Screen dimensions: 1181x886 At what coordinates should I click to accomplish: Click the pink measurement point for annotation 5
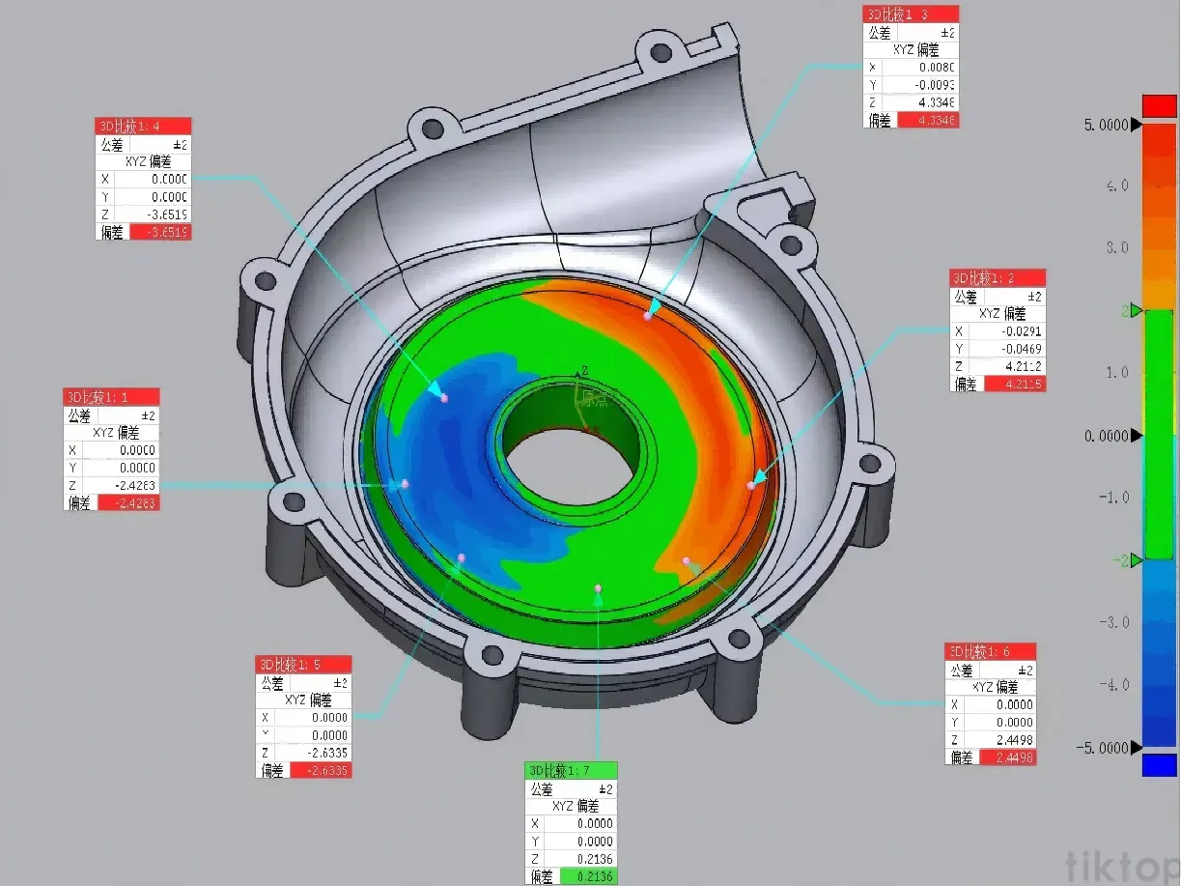[462, 557]
